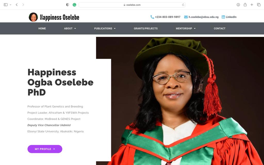Click the privacy shield icon
Viewport: 264px width, 165px height.
[x=68, y=5]
